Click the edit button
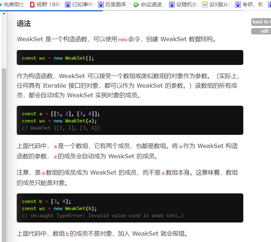 [261, 31]
